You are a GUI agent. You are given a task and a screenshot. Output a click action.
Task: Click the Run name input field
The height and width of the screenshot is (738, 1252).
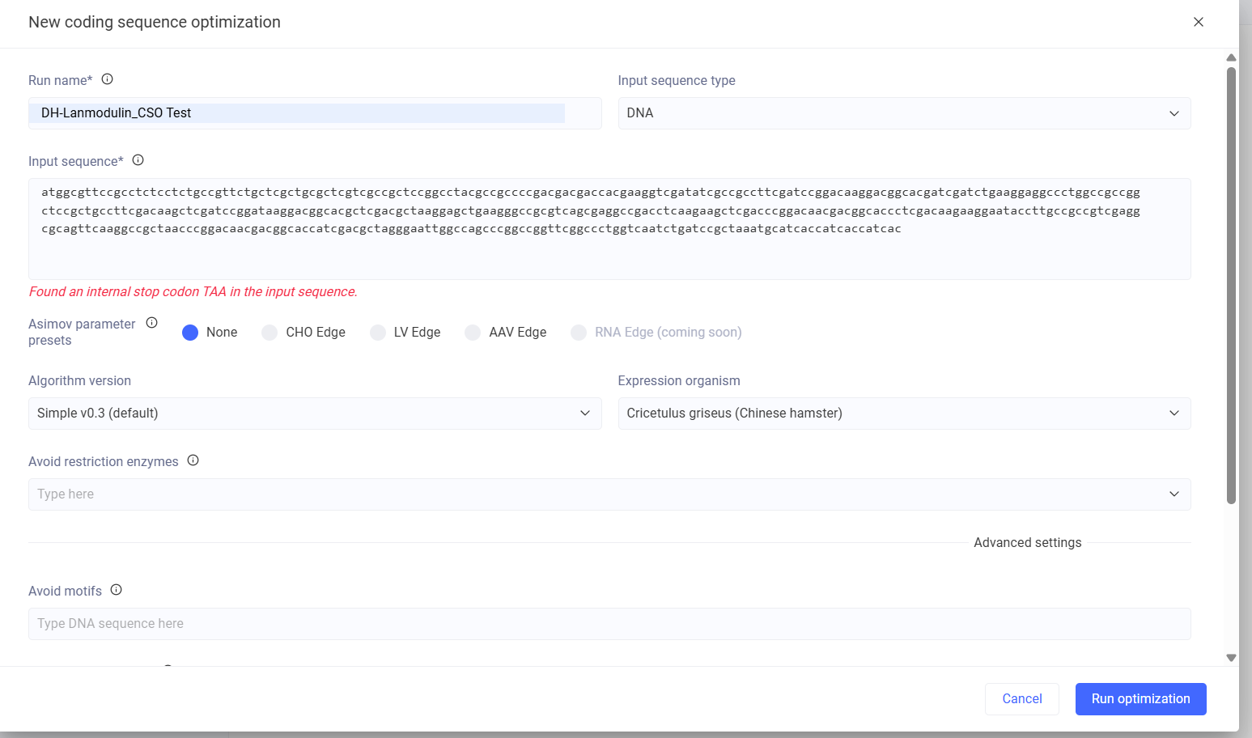pos(315,113)
